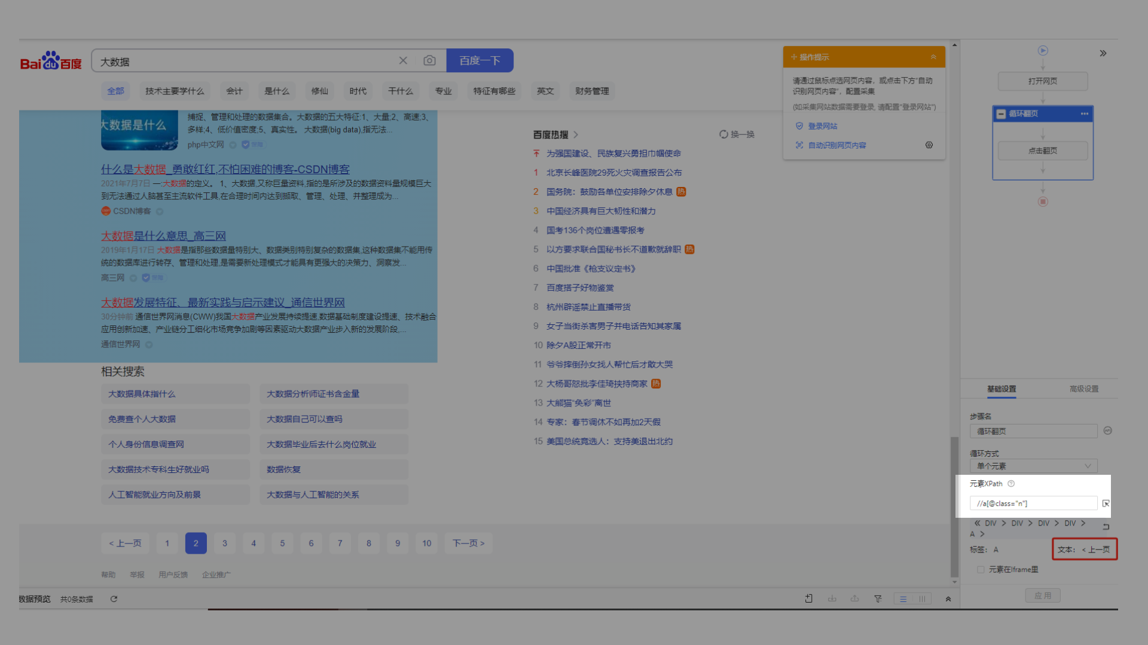
Task: Click the export upload icon in preview toolbar
Action: tap(855, 598)
